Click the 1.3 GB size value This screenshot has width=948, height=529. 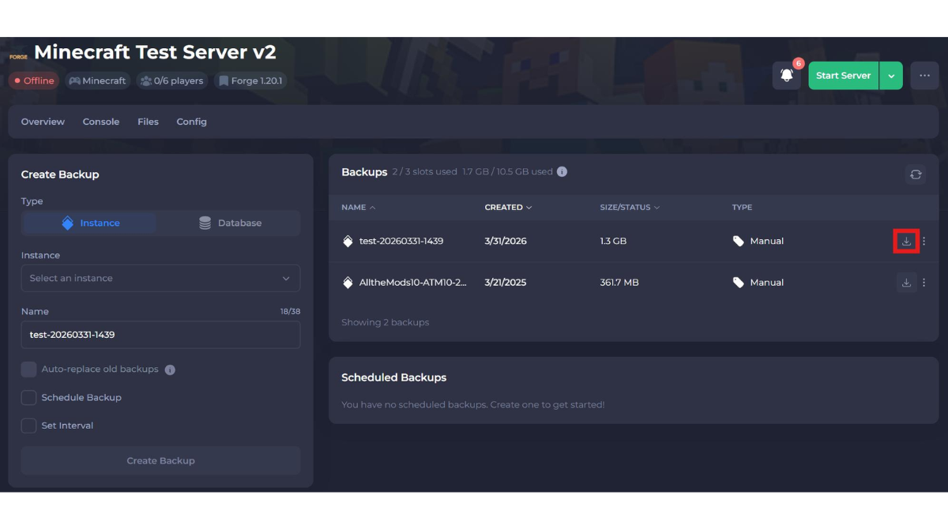pyautogui.click(x=613, y=241)
